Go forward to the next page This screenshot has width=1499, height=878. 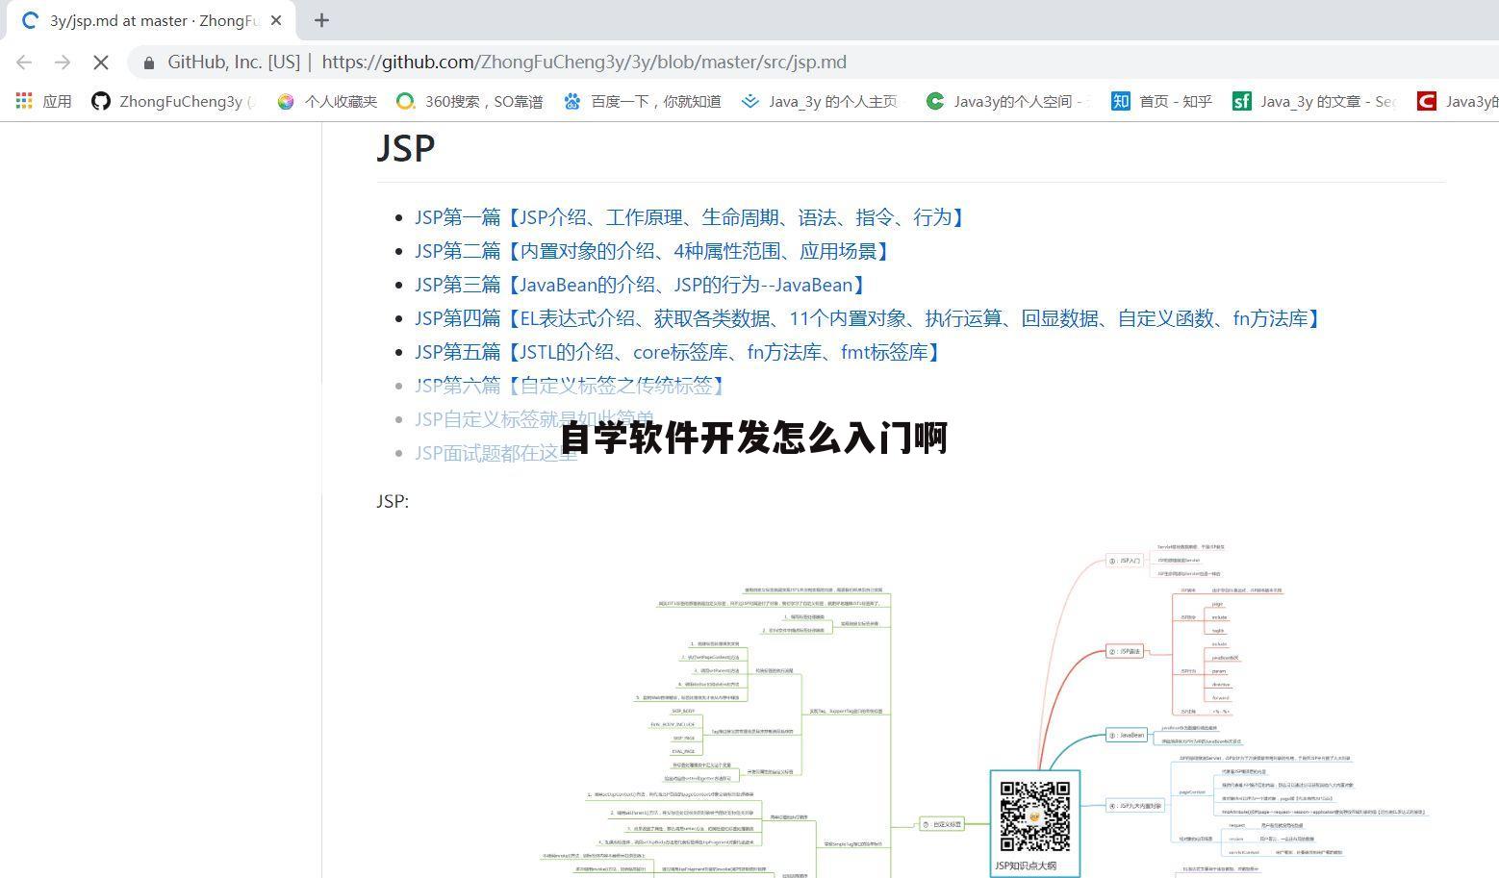[63, 63]
